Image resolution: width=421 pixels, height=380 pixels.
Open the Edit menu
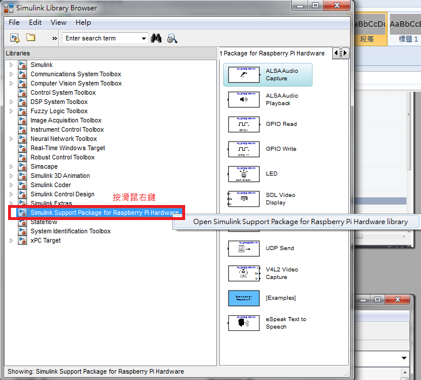click(35, 23)
